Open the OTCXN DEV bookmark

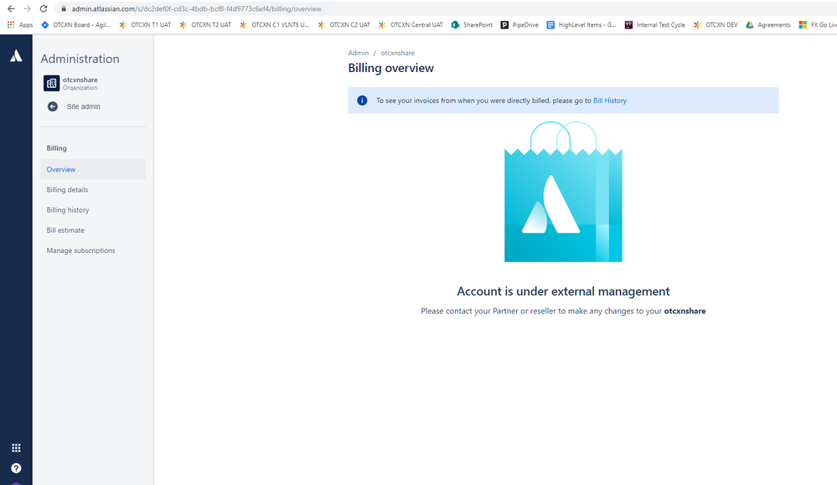(x=716, y=24)
